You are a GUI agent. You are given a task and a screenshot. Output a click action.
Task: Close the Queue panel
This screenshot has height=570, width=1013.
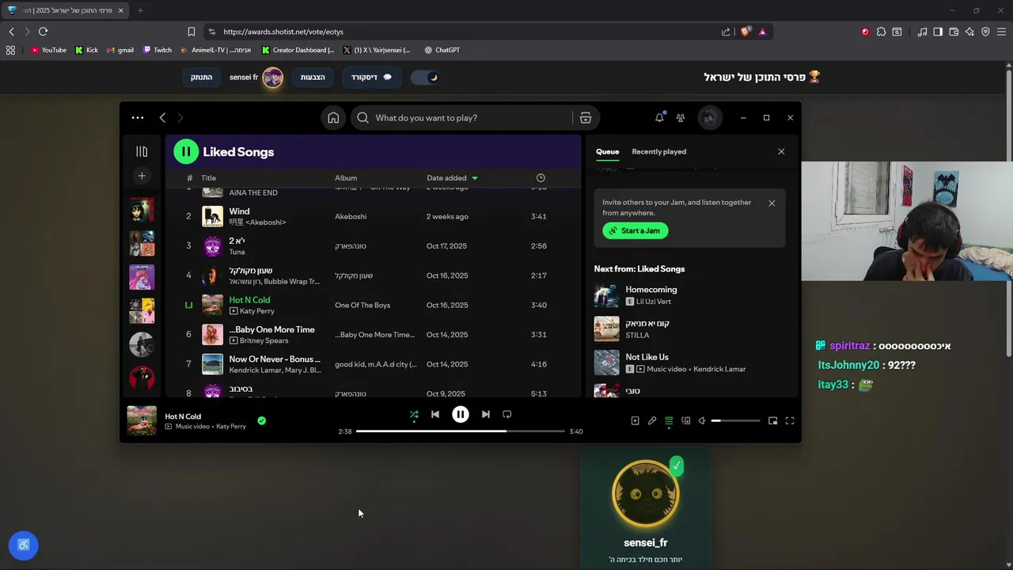pos(781,151)
